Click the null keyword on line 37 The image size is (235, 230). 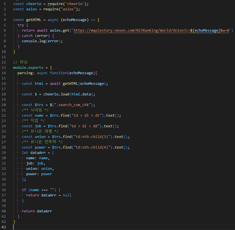point(67,195)
